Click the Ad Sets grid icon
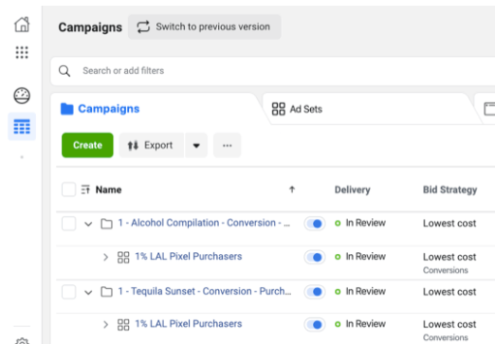The image size is (495, 344). tap(279, 109)
